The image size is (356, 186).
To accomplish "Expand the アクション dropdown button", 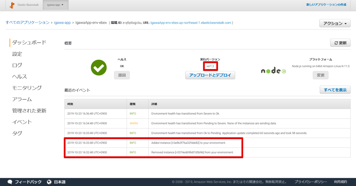I will click(x=335, y=23).
